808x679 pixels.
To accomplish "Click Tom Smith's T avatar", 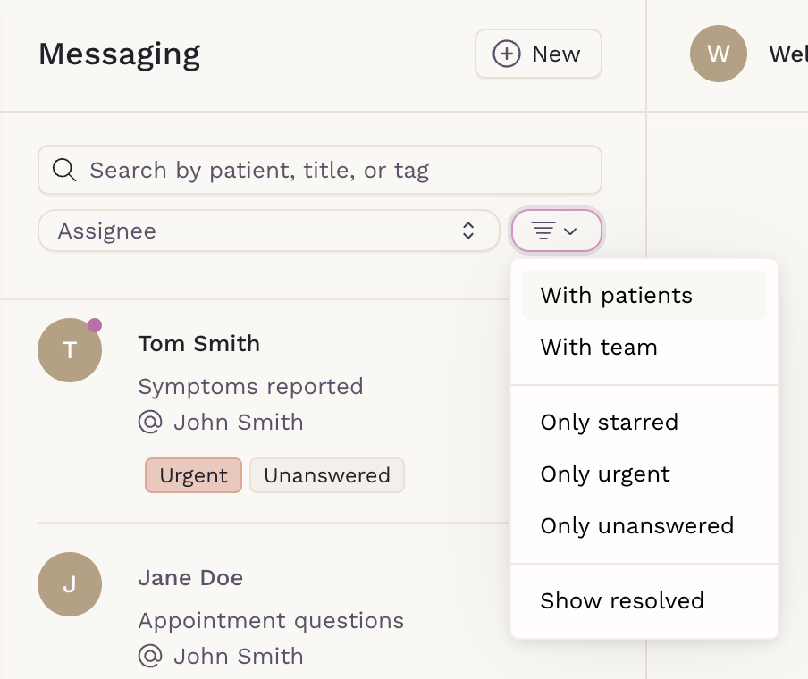I will (70, 350).
